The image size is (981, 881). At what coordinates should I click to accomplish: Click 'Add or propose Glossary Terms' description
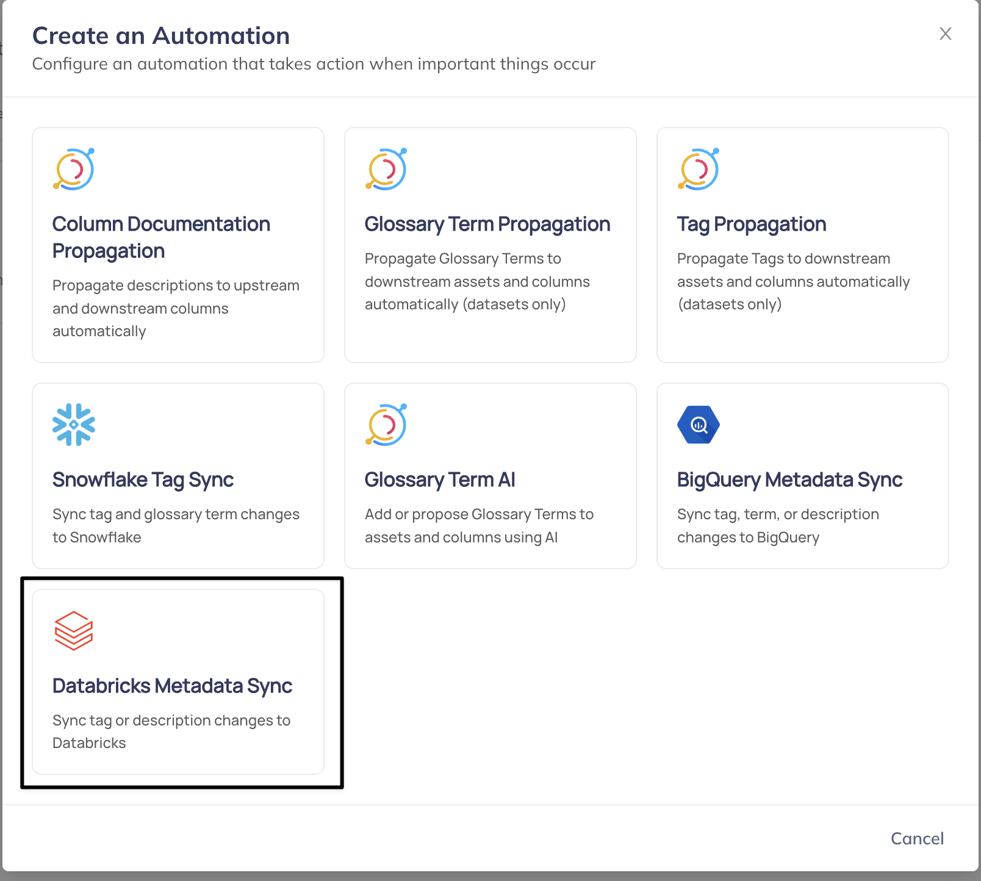pyautogui.click(x=479, y=526)
